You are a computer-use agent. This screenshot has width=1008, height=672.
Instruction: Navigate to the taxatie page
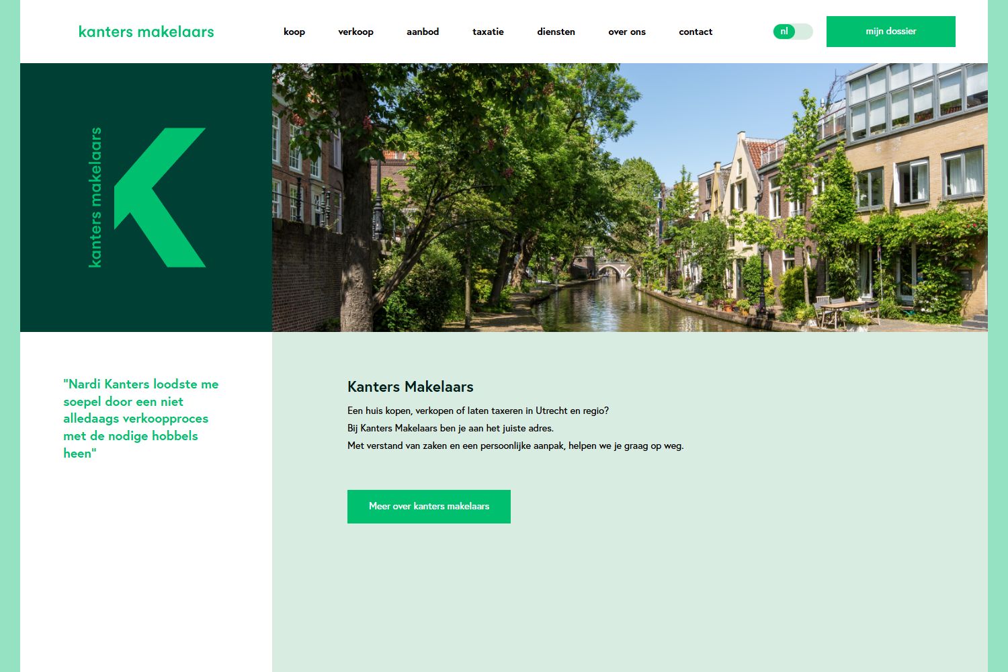coord(488,32)
